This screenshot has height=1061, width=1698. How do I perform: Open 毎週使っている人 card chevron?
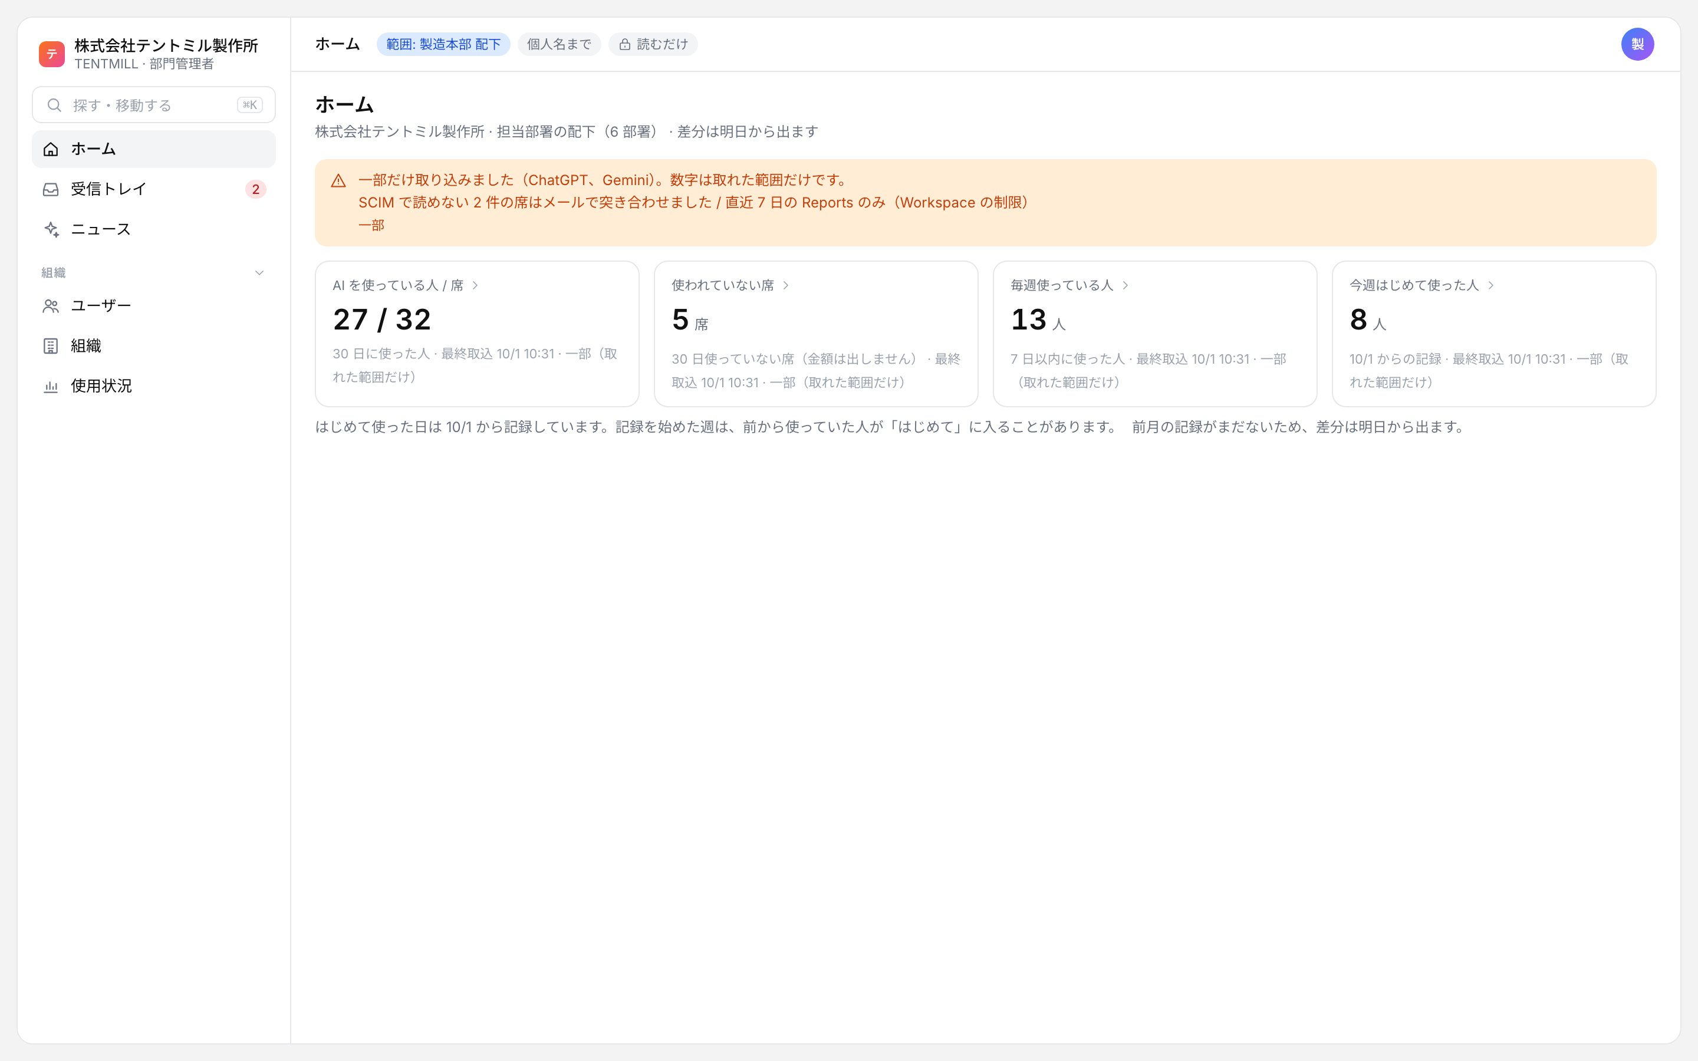tap(1126, 285)
